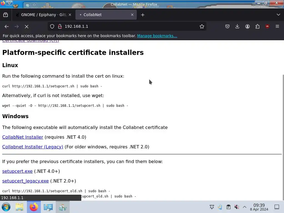Open uBlock Origin extension popup
The image size is (284, 213).
pyautogui.click(x=267, y=26)
